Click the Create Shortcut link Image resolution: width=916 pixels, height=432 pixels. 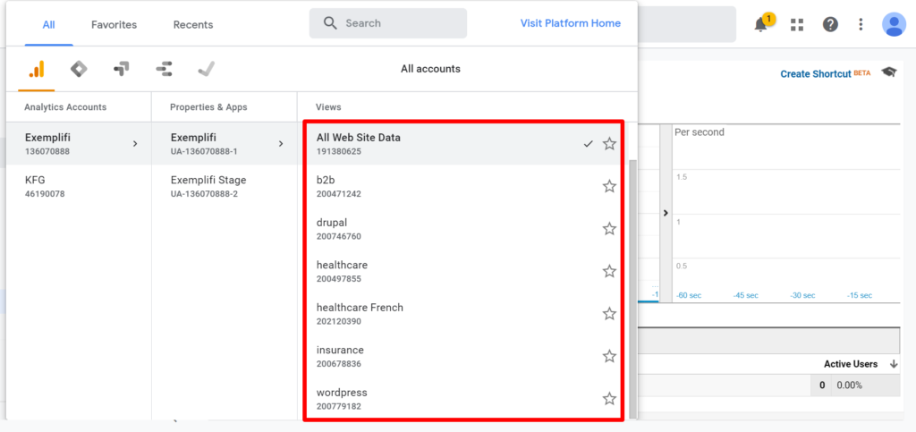click(816, 74)
